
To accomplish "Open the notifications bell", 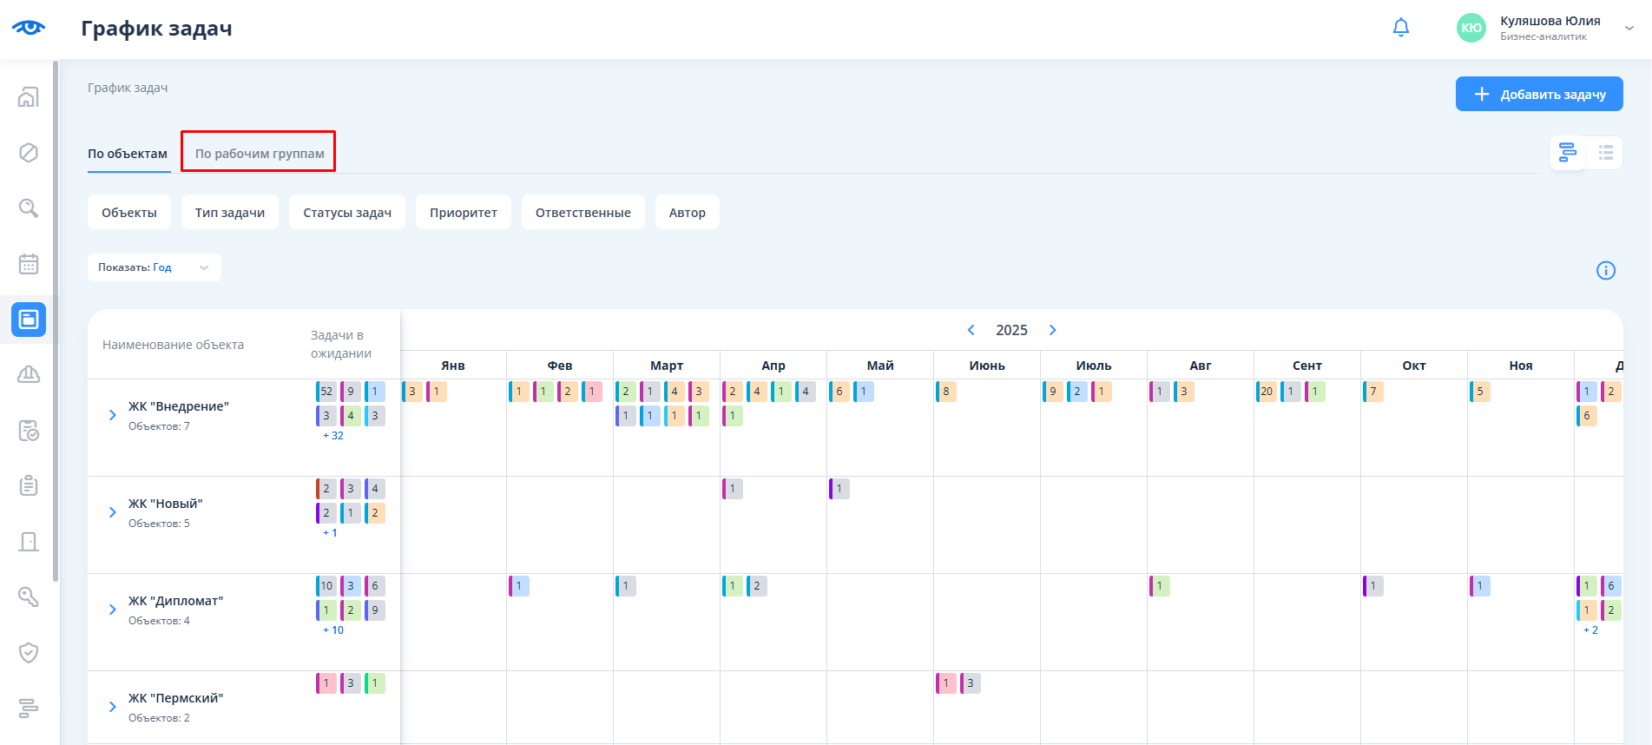I will [1400, 28].
